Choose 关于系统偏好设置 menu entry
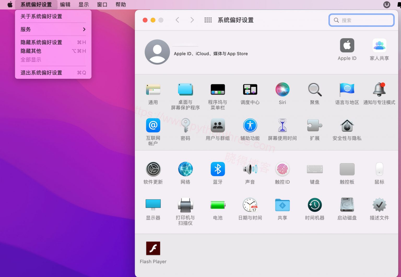401x277 pixels. [53, 16]
